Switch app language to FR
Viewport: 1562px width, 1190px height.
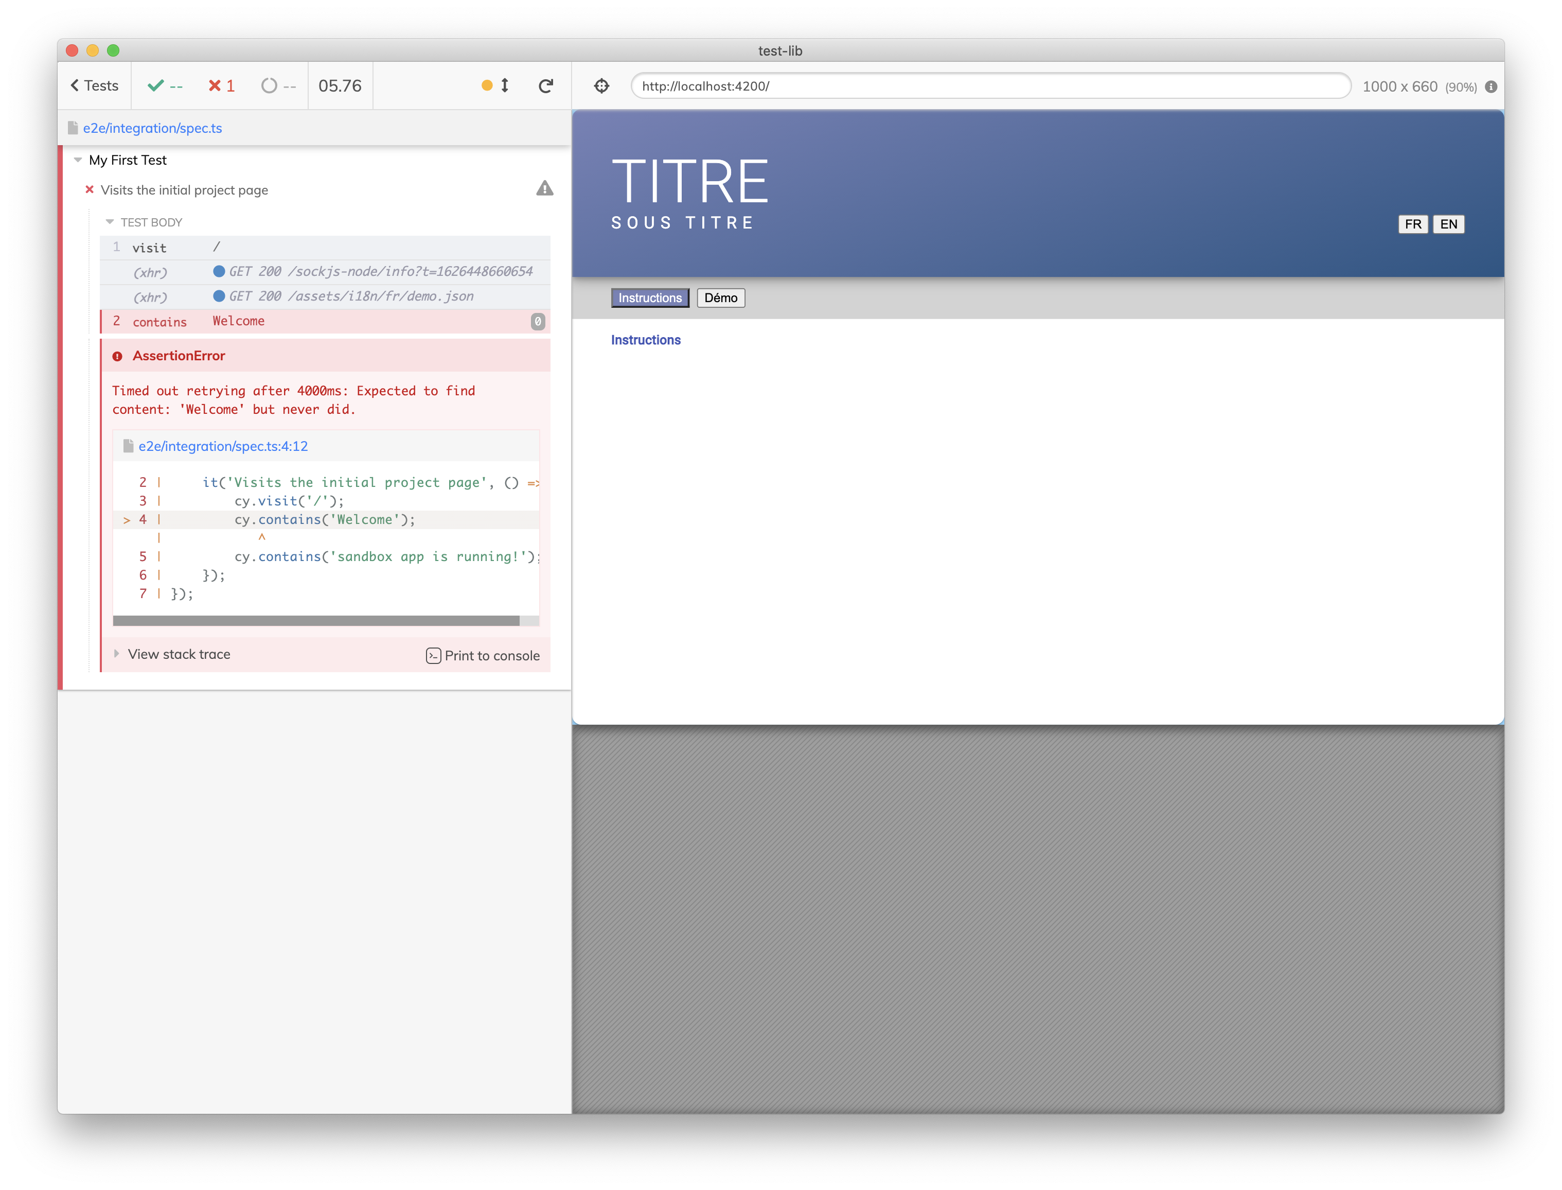(x=1413, y=224)
